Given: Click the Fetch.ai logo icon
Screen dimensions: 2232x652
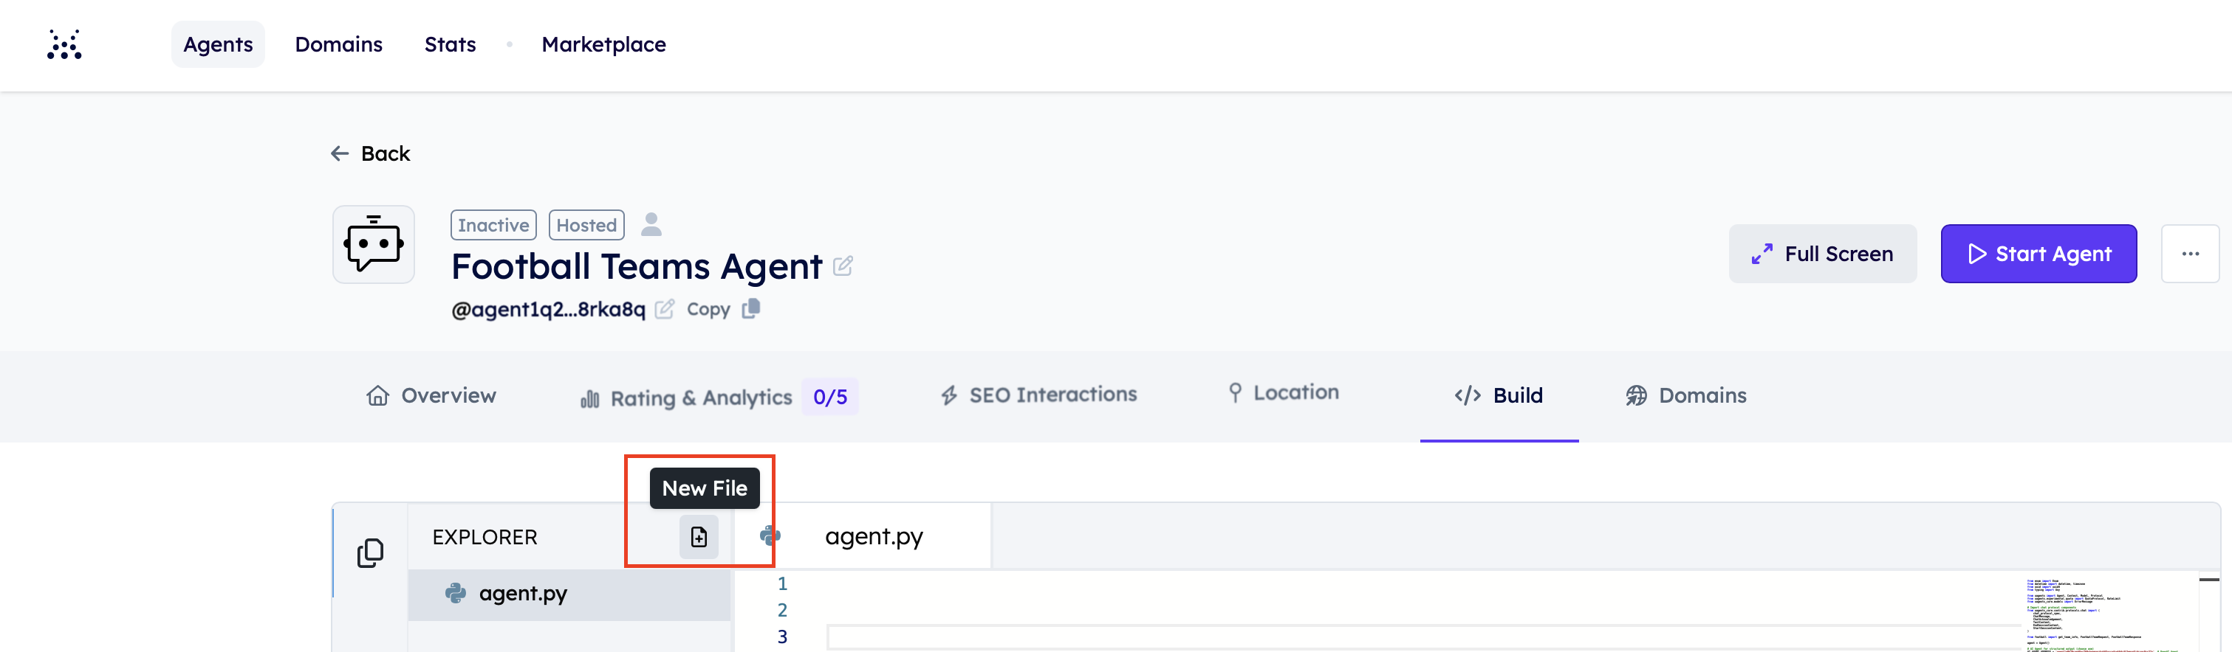Looking at the screenshot, I should [x=64, y=44].
